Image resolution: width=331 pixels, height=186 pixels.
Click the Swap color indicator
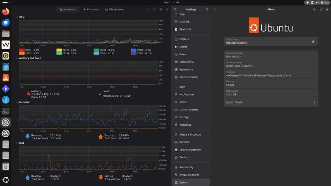100,94
